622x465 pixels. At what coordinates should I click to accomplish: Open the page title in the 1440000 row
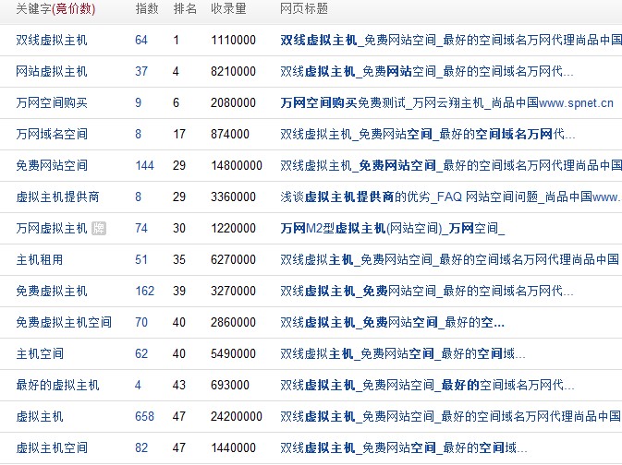[x=404, y=447]
